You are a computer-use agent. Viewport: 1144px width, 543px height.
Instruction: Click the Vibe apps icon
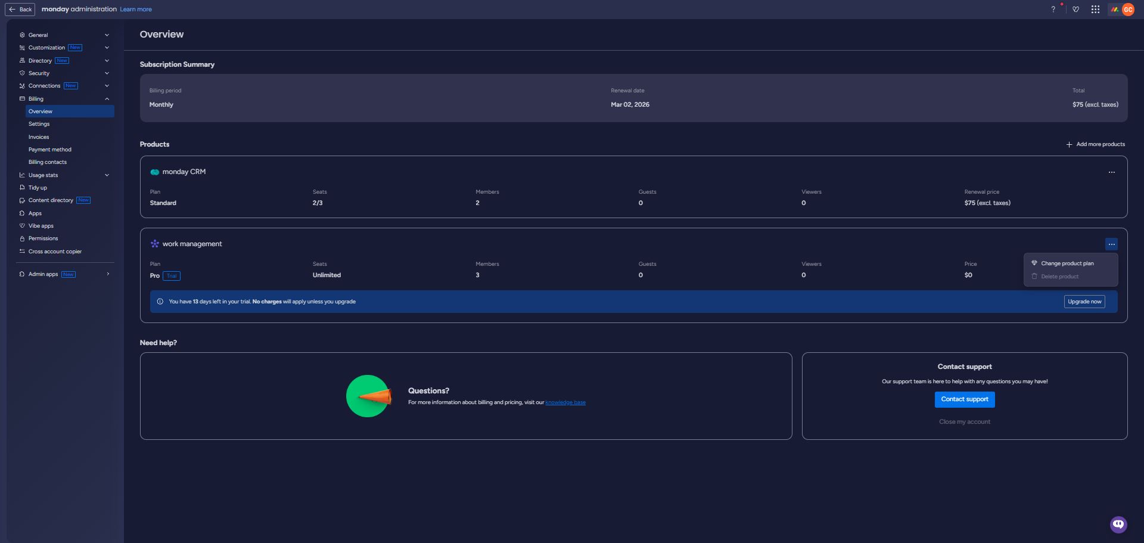22,226
